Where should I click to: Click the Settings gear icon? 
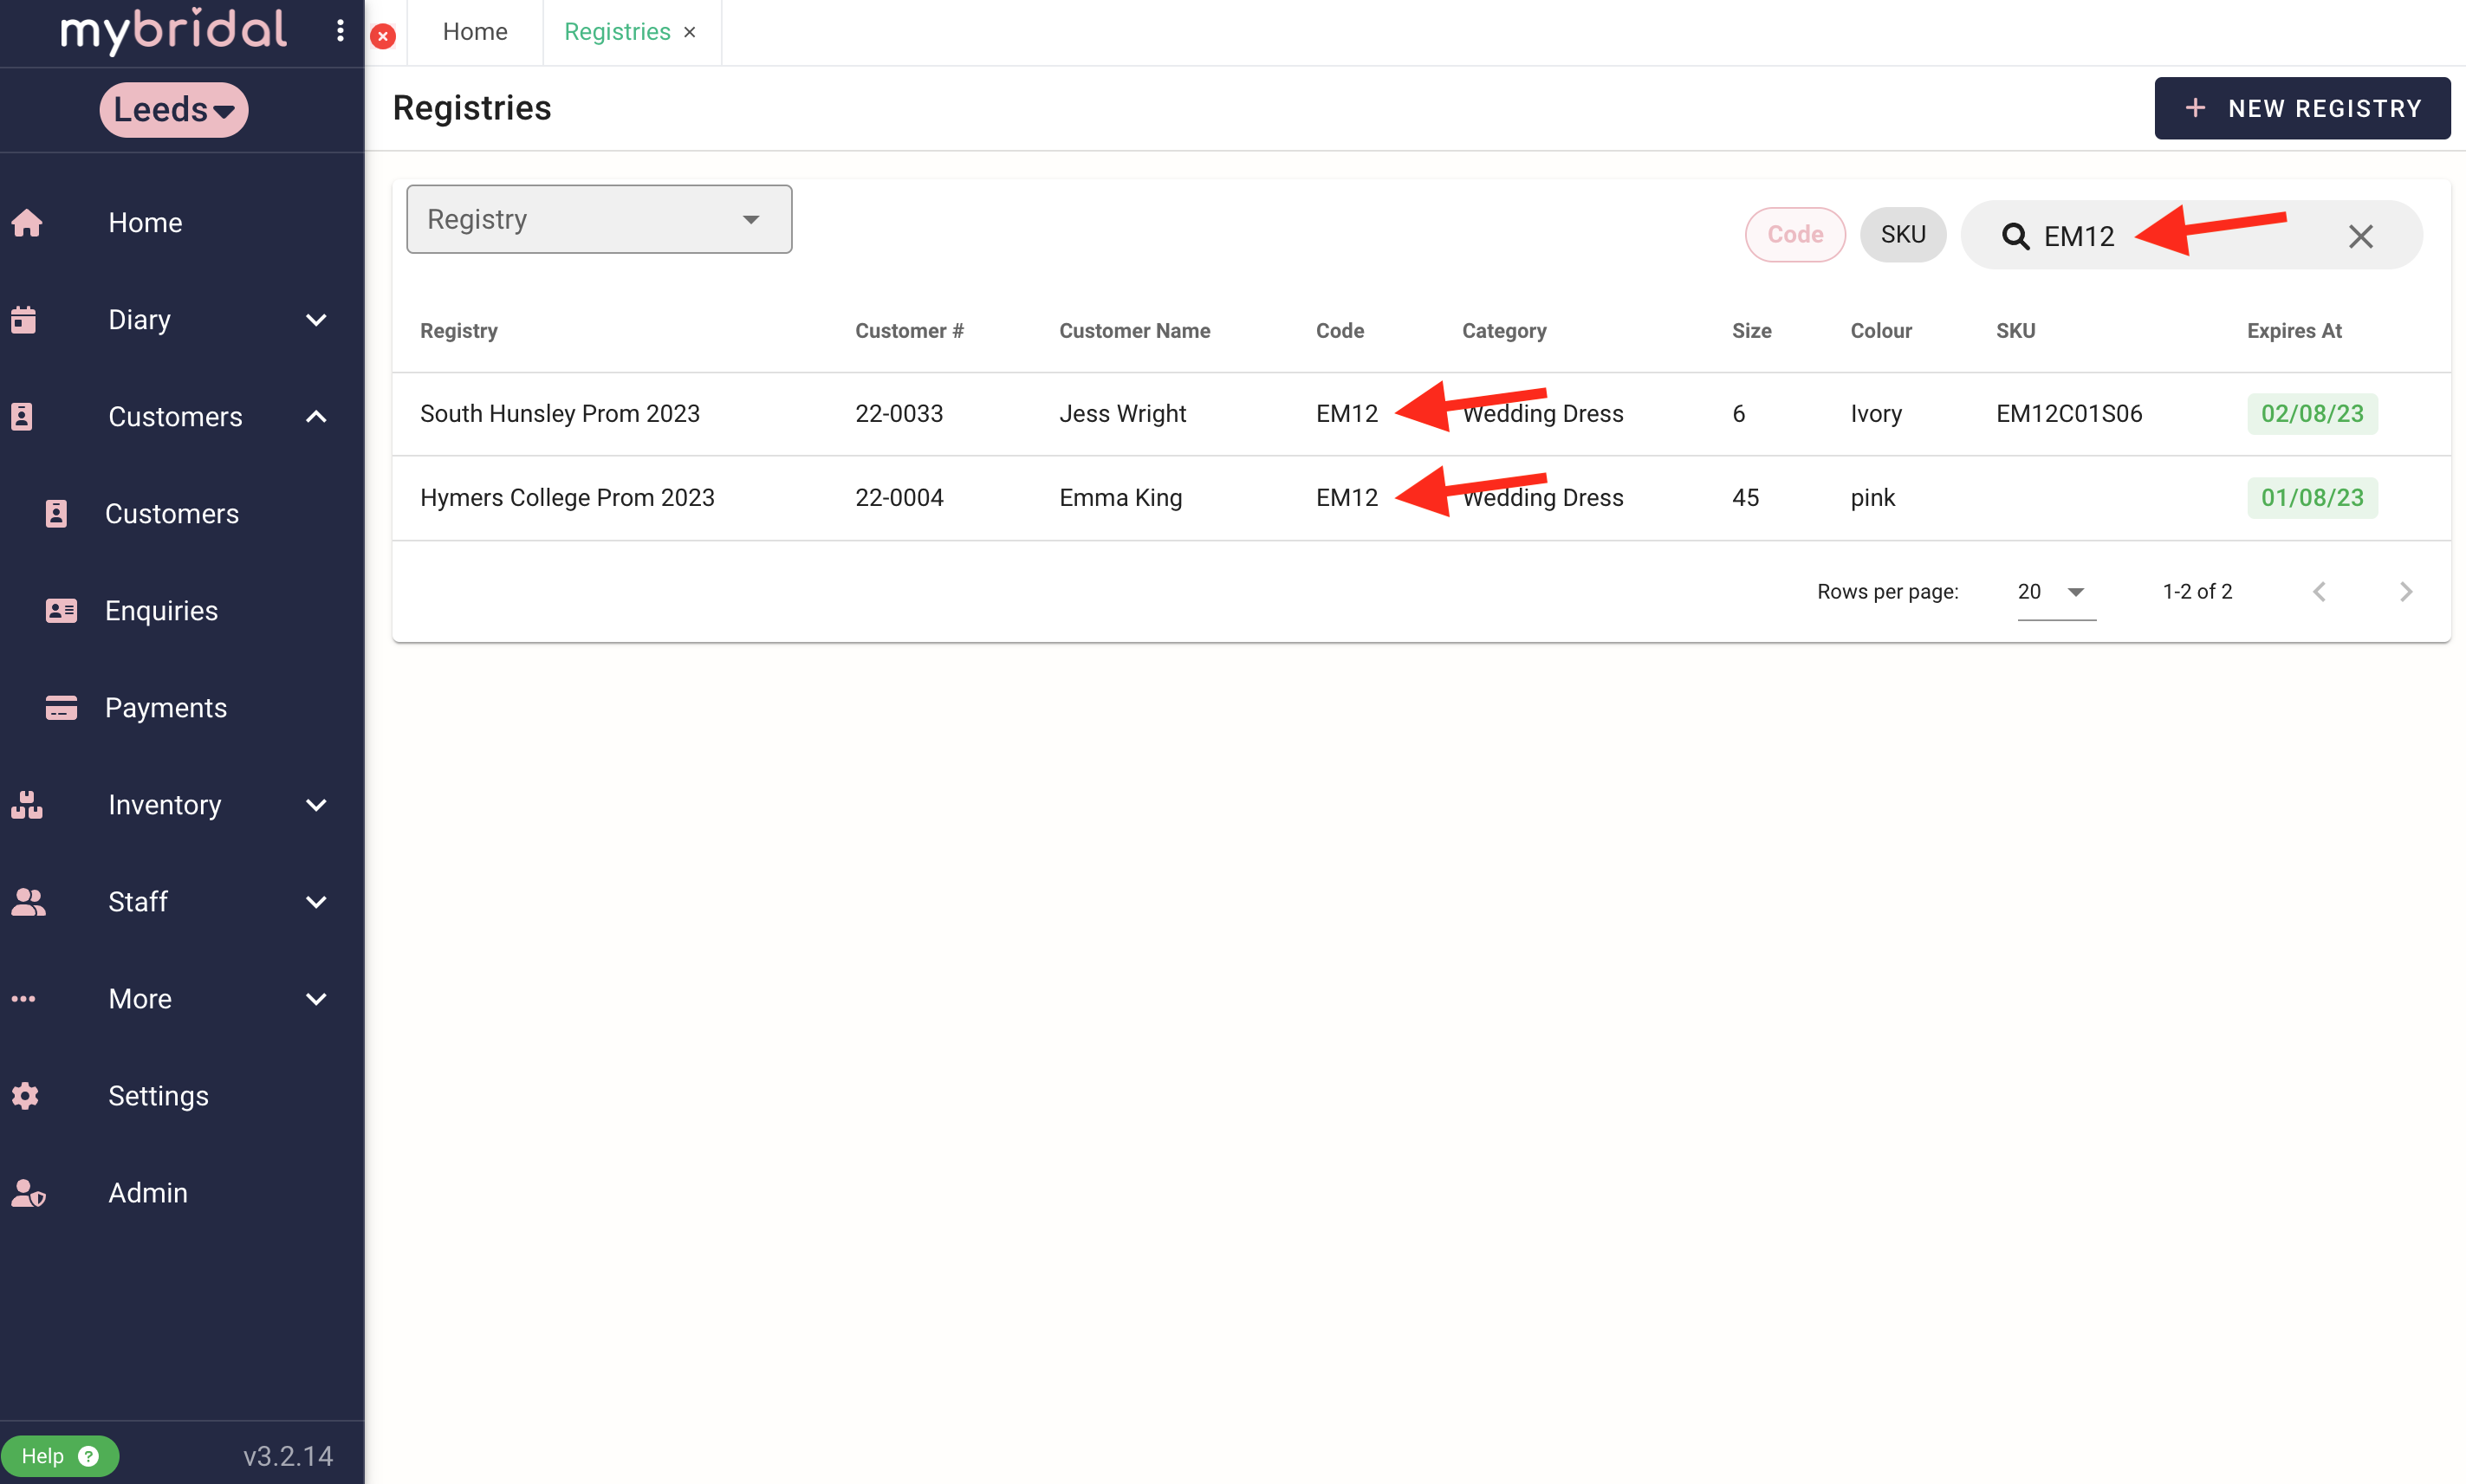(25, 1095)
